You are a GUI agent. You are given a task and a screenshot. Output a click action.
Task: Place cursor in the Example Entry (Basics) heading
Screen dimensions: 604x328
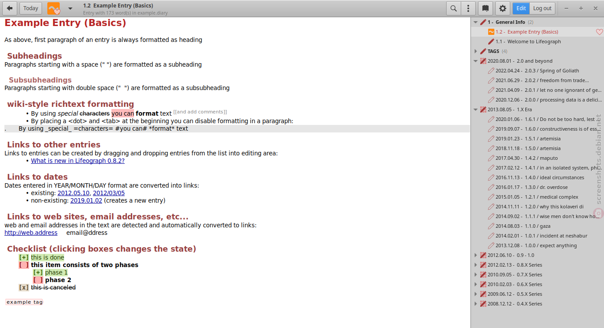[x=65, y=23]
